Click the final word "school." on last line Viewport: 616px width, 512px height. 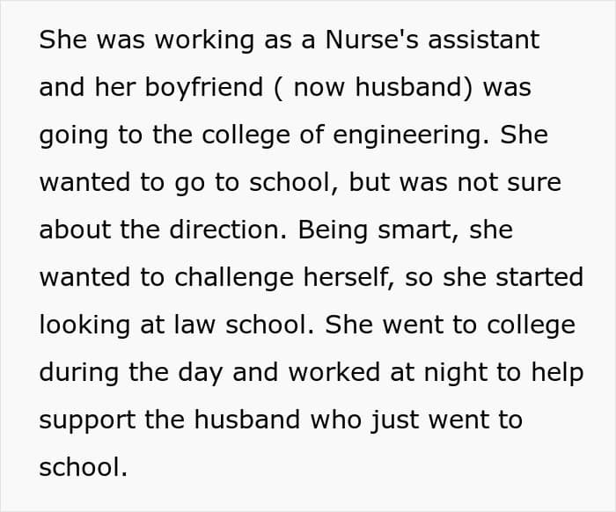(84, 467)
